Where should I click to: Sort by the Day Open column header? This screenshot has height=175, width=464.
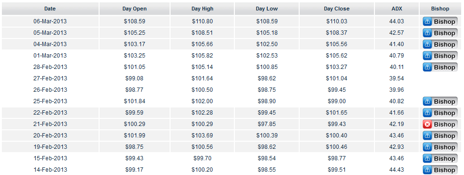135,9
